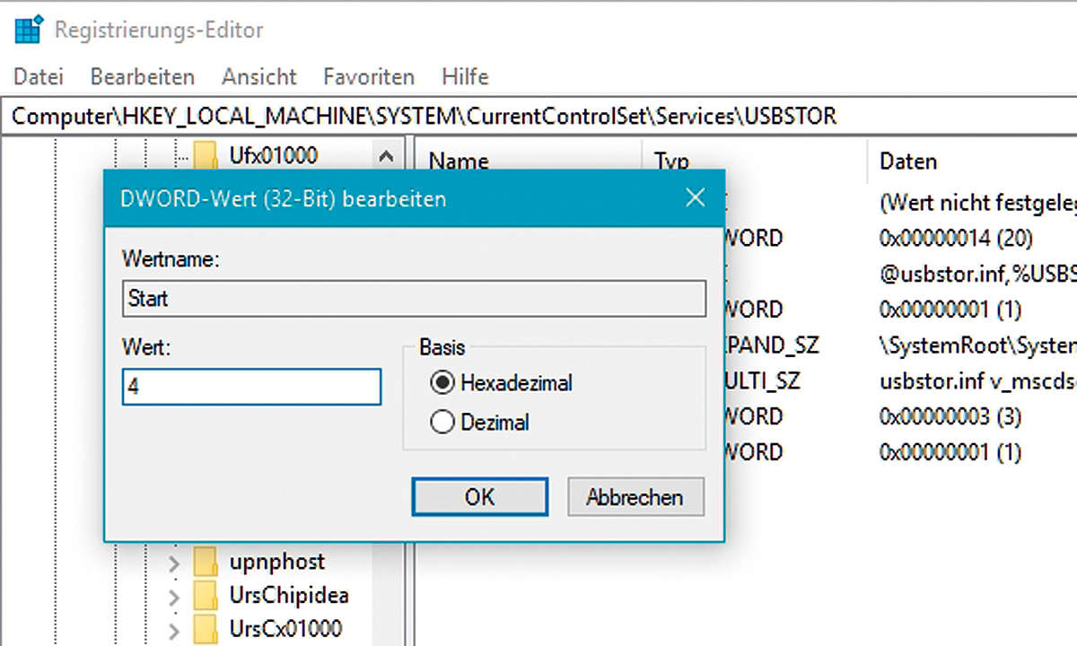Select the UrsCx01000 tree entry
This screenshot has height=646, width=1077.
coord(286,627)
